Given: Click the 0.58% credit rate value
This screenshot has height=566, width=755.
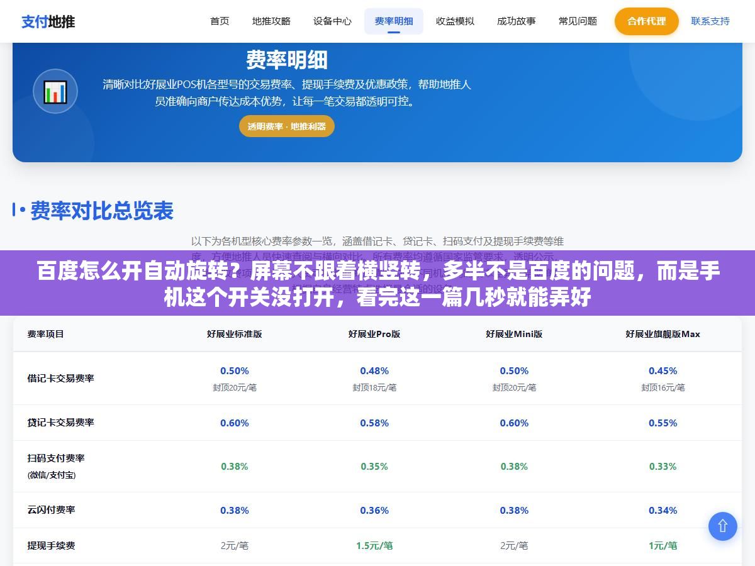Looking at the screenshot, I should click(374, 423).
